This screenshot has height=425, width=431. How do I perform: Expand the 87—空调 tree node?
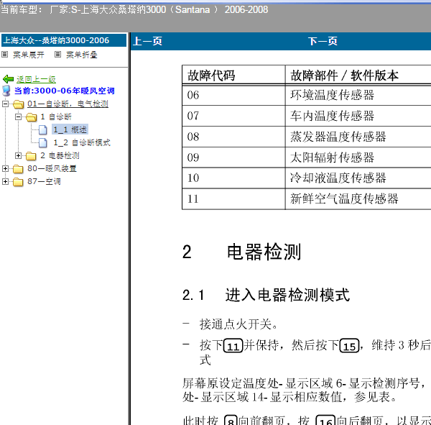point(5,181)
